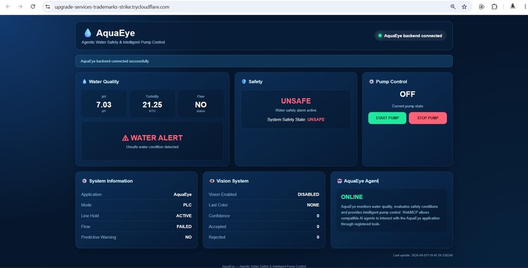Start the pump with START PUMP

pos(387,118)
